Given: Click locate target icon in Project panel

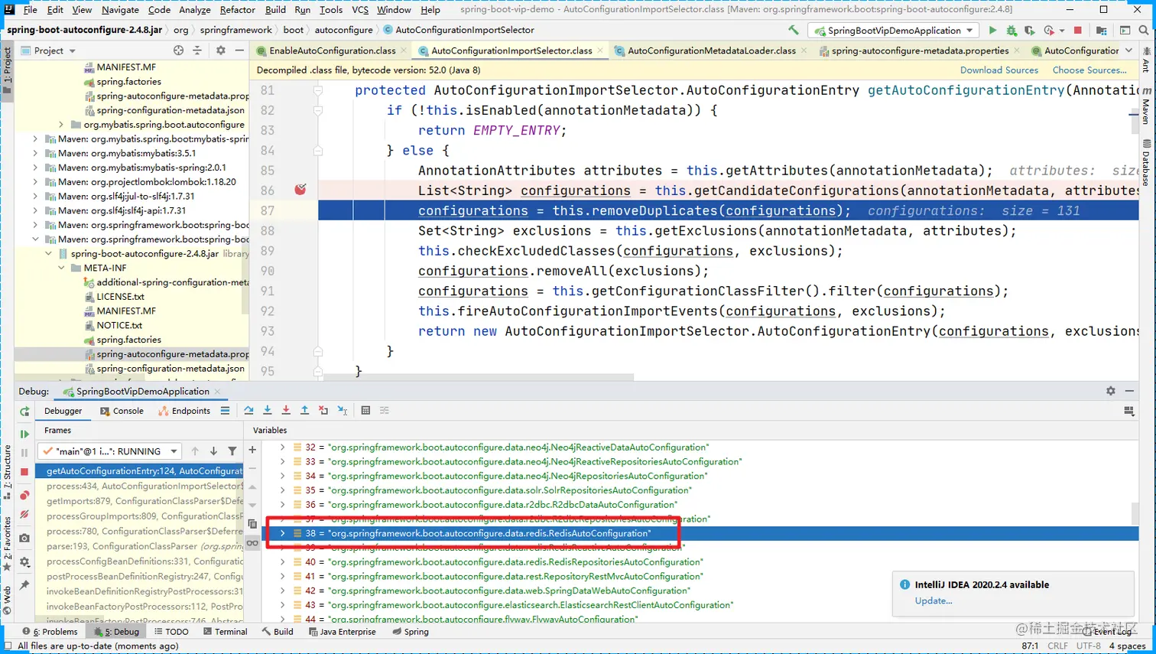Looking at the screenshot, I should (178, 50).
